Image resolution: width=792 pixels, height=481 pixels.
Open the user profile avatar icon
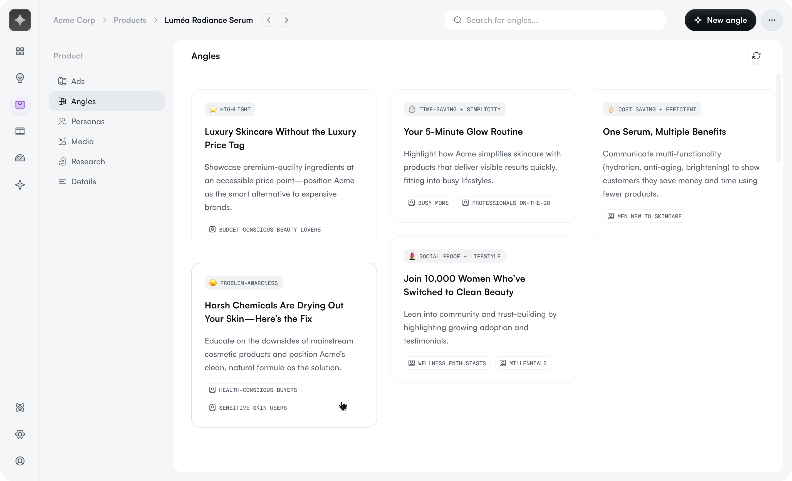[x=20, y=461]
